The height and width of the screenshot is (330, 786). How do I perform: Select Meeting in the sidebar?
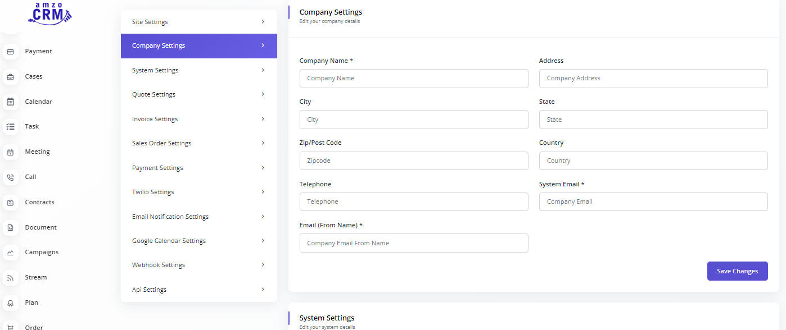click(x=37, y=152)
